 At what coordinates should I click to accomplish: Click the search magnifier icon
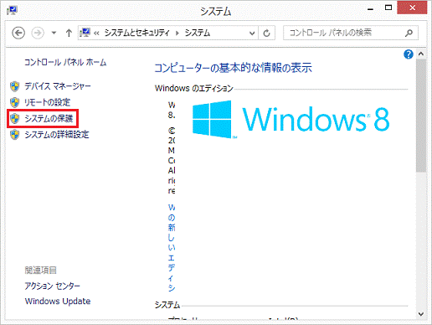409,33
